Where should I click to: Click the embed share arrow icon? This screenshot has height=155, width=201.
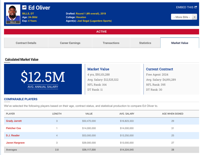click(196, 7)
